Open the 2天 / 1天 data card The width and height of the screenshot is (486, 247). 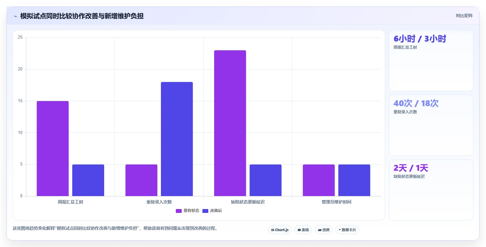pos(431,190)
